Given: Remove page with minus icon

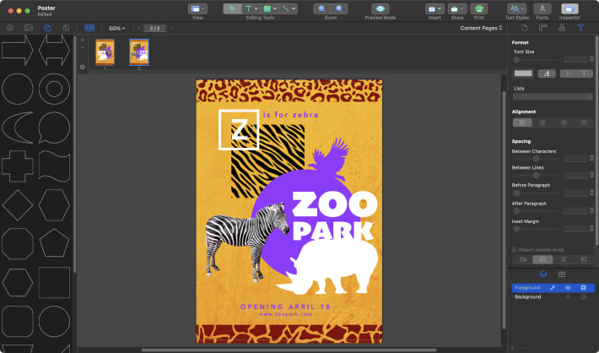Looking at the screenshot, I should [x=82, y=47].
